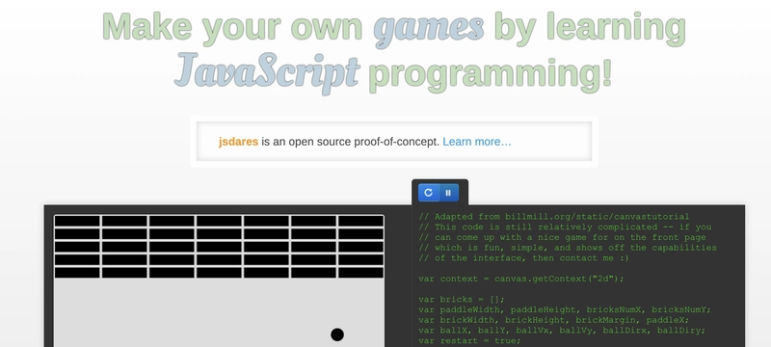
Task: Click the code line starting 'var brickWidth, brickHeight'
Action: coord(554,320)
